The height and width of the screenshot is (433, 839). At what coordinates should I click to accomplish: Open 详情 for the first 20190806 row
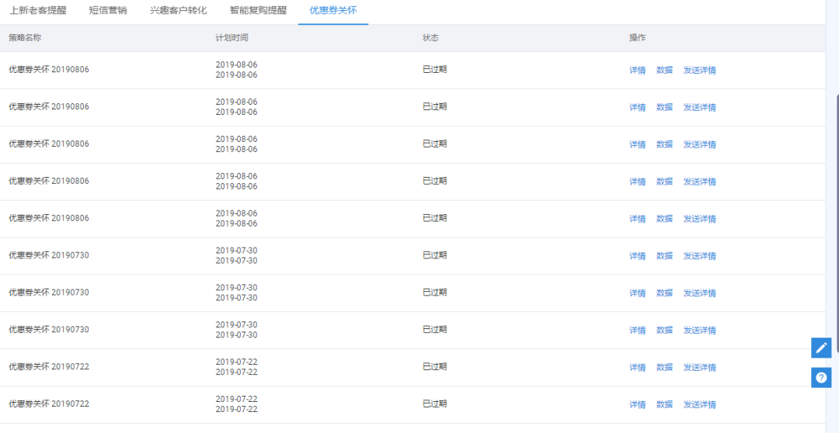[637, 70]
